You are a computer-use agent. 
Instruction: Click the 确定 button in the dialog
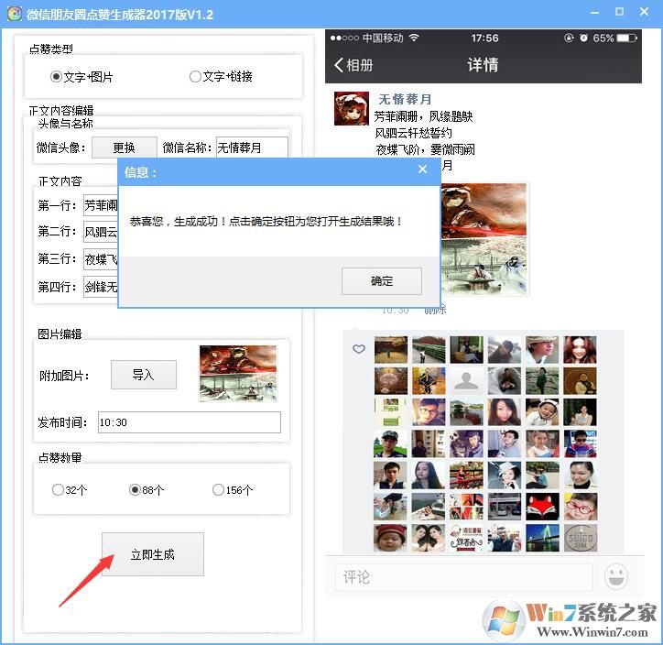[381, 281]
